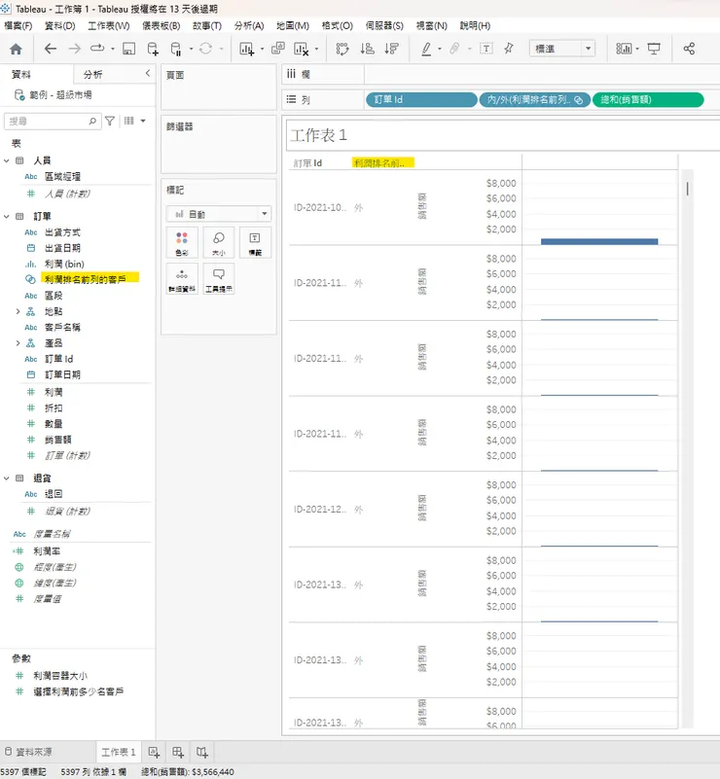Open the 標準 fit view dropdown
Screen dimensions: 720x779
[562, 49]
